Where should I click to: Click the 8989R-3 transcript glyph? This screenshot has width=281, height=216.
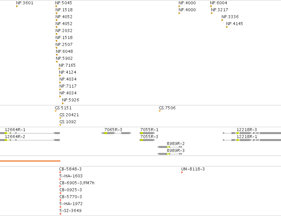point(170,154)
